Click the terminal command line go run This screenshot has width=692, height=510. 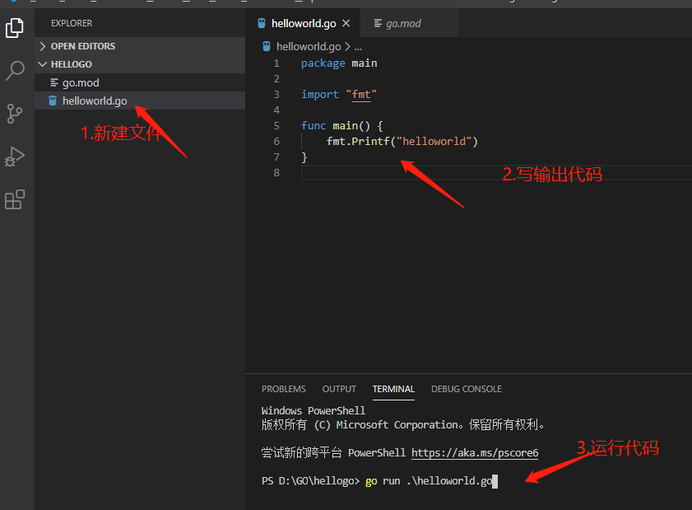click(429, 481)
